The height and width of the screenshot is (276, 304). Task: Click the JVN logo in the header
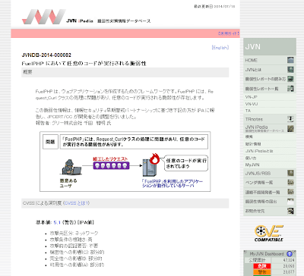44,17
